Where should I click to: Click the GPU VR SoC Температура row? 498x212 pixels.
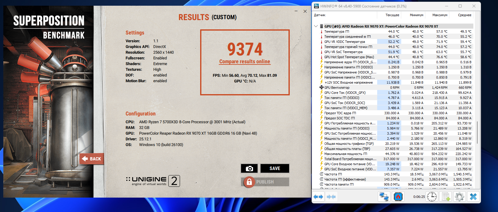pos(396,52)
